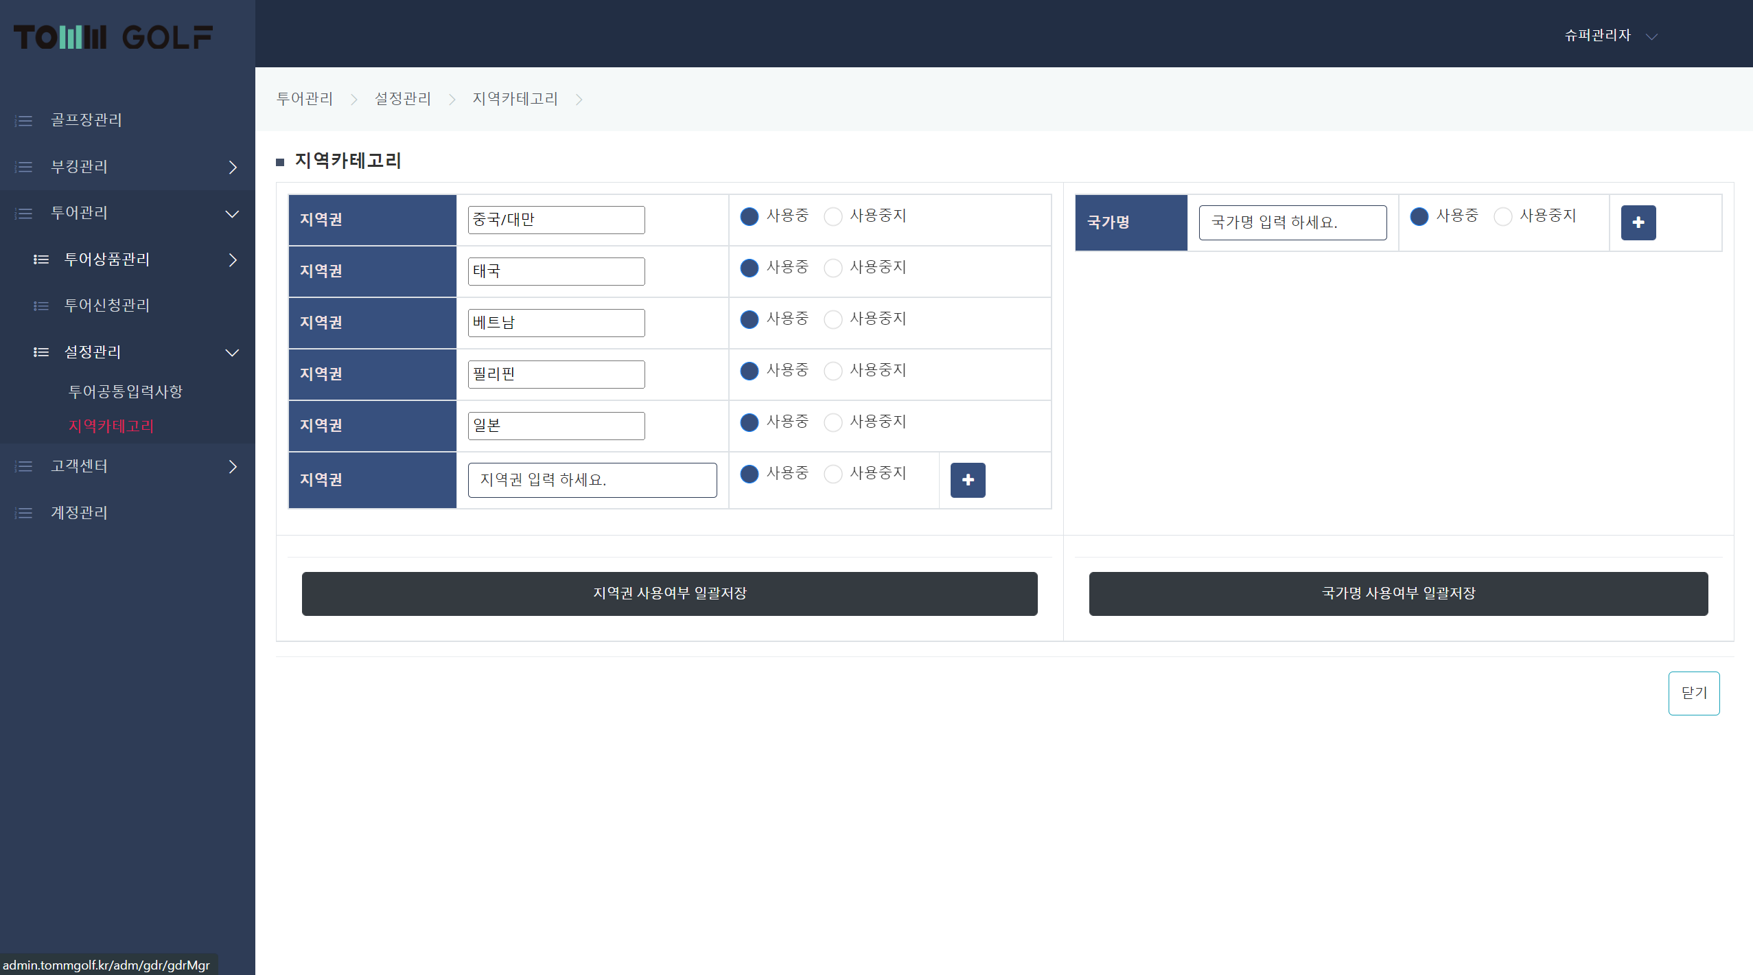
Task: Click the list icon beside 투어신청관리
Action: click(x=41, y=306)
